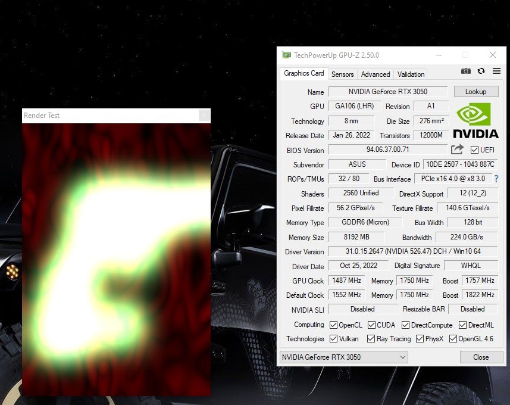Screen dimensions: 510x405
Task: Toggle the UEFI checkbox
Action: (474, 149)
